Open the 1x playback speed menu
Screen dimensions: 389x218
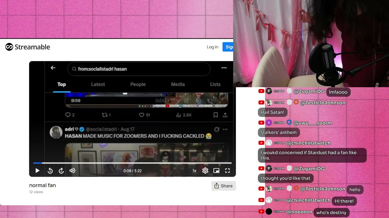(194, 171)
